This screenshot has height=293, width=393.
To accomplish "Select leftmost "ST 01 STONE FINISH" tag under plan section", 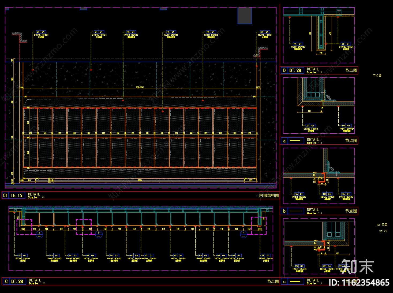I will (x=23, y=258).
